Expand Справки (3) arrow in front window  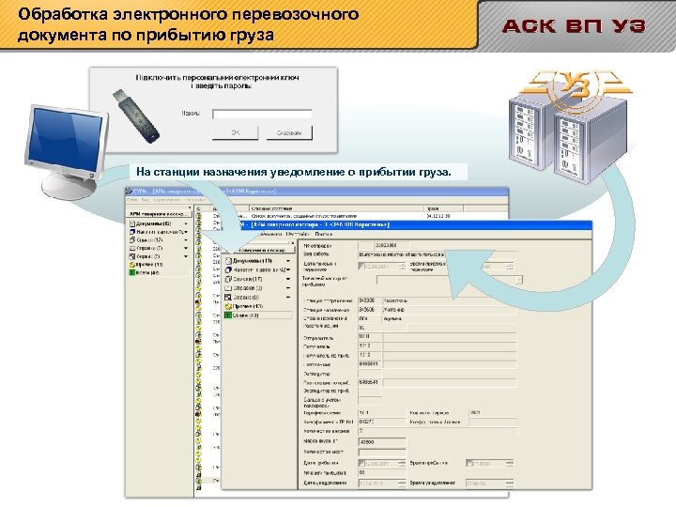[x=288, y=288]
